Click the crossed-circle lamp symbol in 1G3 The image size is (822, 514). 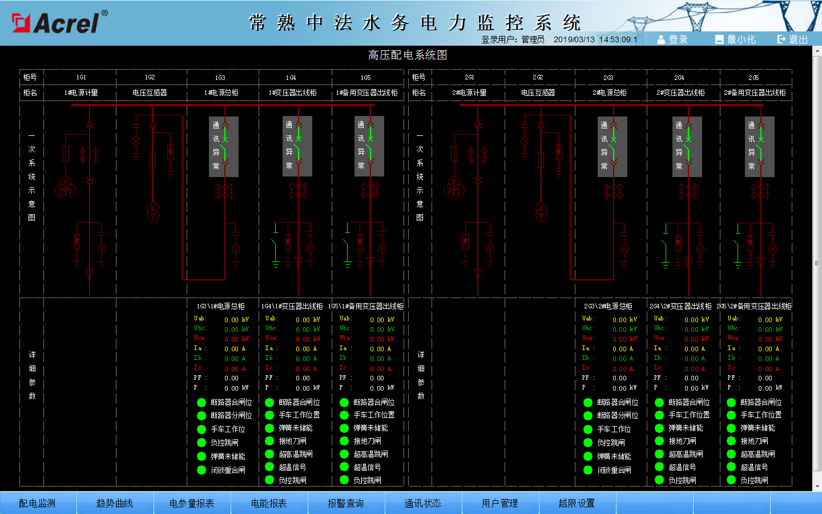coord(235,249)
